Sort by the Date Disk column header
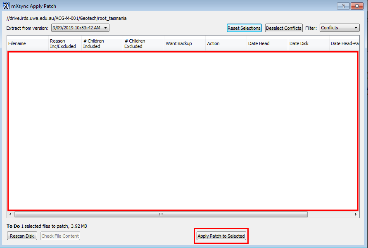Image resolution: width=368 pixels, height=248 pixels. coord(308,43)
